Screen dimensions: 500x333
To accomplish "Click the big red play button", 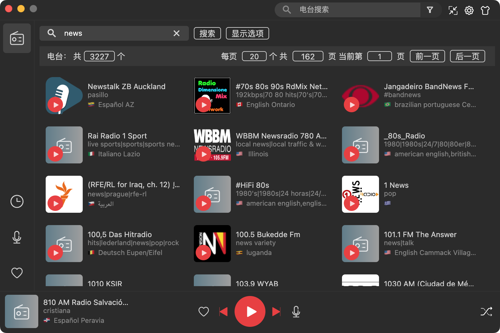I will point(250,311).
